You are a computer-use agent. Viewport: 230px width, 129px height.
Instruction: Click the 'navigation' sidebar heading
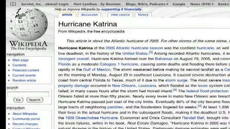(x=15, y=54)
